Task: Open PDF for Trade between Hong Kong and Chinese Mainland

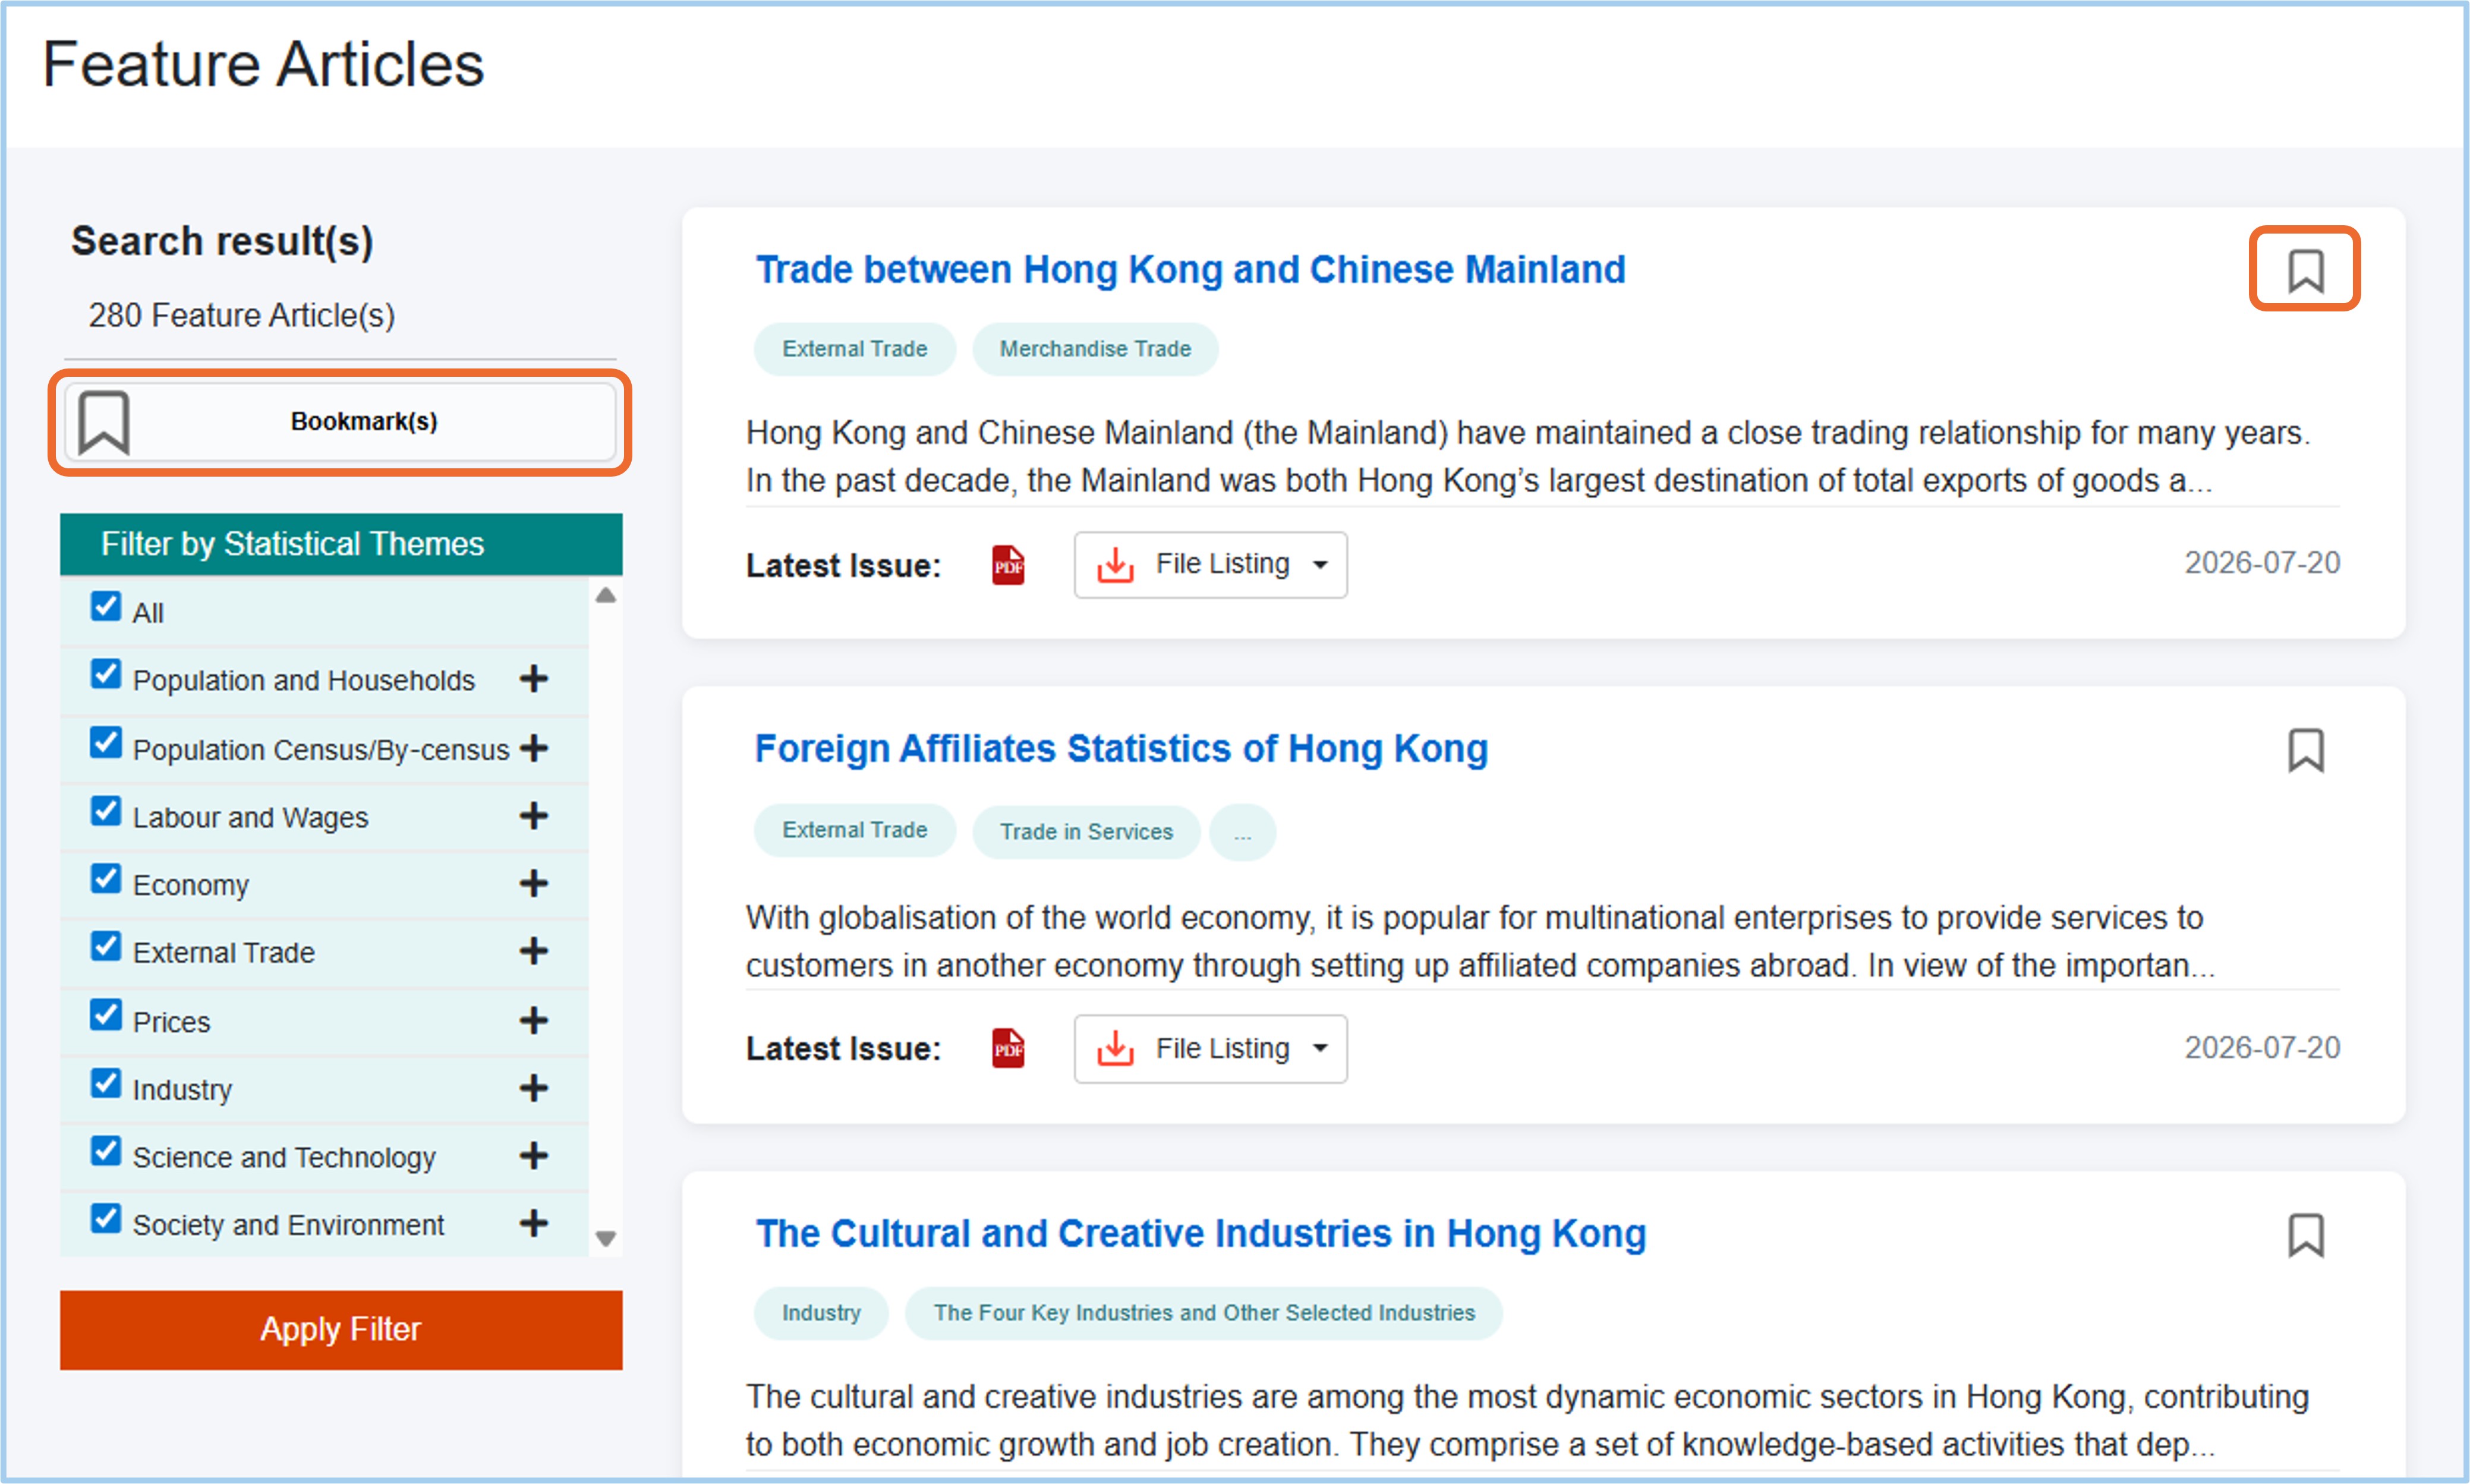Action: 1008,565
